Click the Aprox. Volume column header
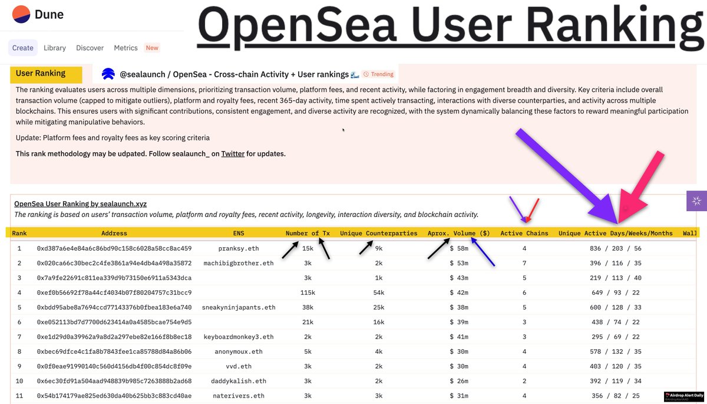Image resolution: width=707 pixels, height=404 pixels. (x=460, y=233)
